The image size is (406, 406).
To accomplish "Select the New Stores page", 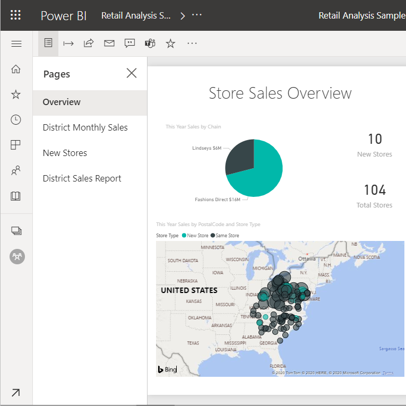I will pyautogui.click(x=90, y=153).
